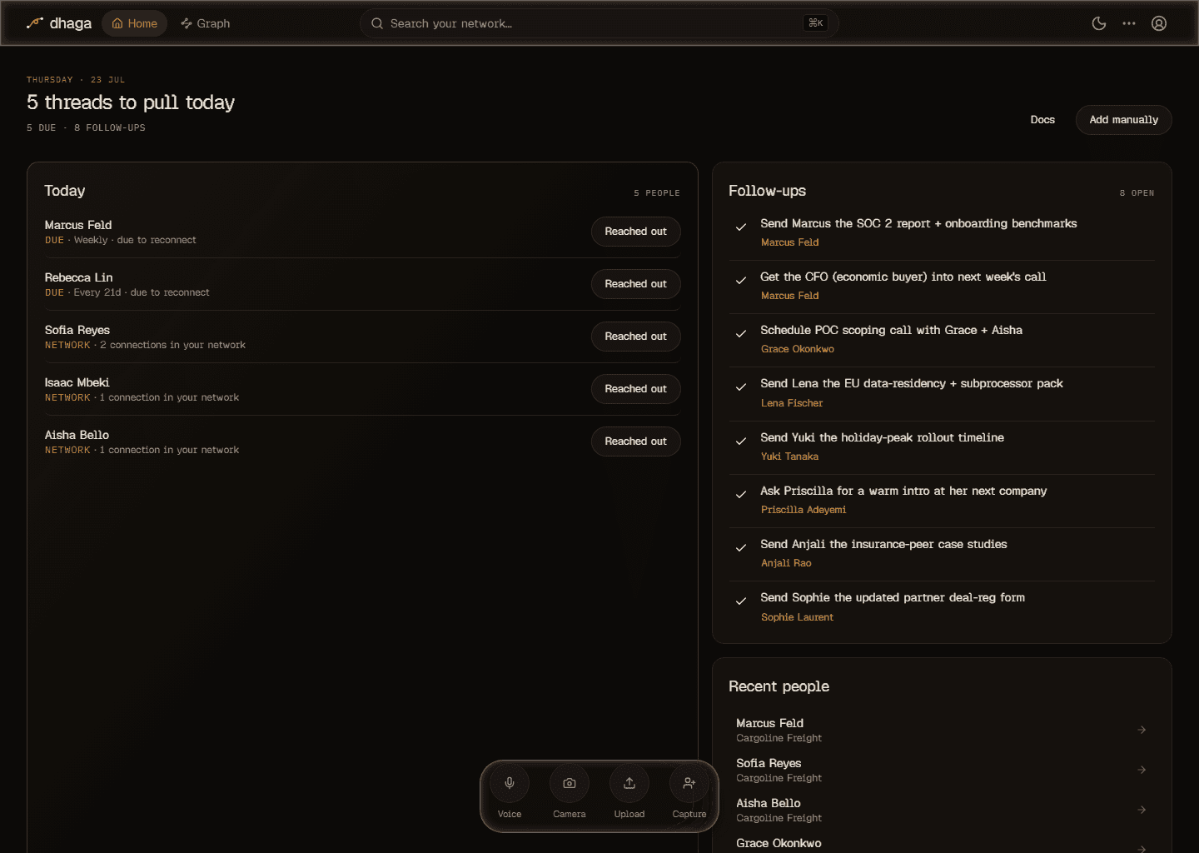This screenshot has height=853, width=1199.
Task: Open Yuki Tanaka link in Follow-ups
Action: 789,456
